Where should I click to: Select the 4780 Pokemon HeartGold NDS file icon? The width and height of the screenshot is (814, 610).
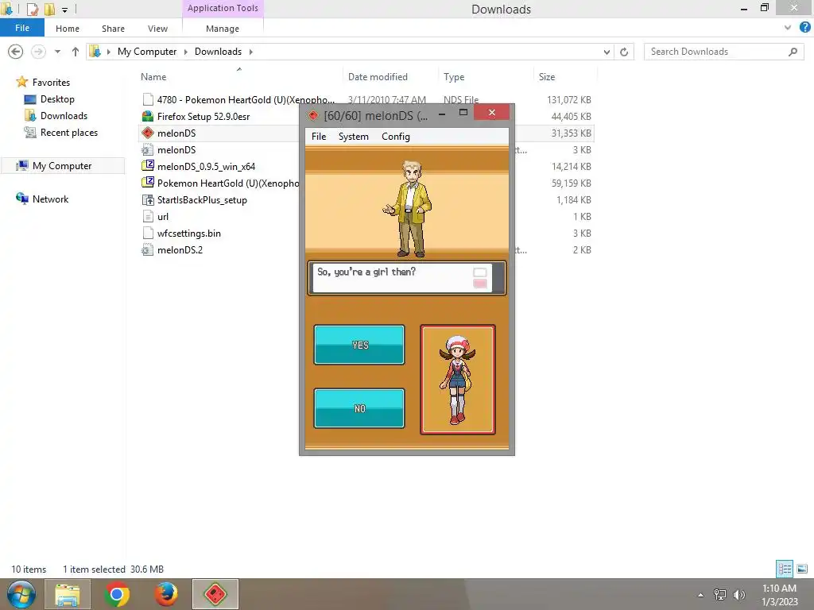(148, 99)
